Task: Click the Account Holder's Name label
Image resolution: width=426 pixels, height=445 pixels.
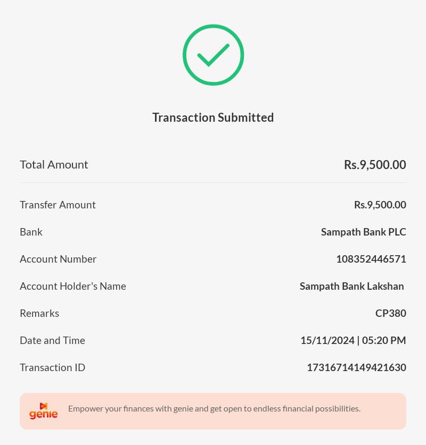Action: [73, 287]
